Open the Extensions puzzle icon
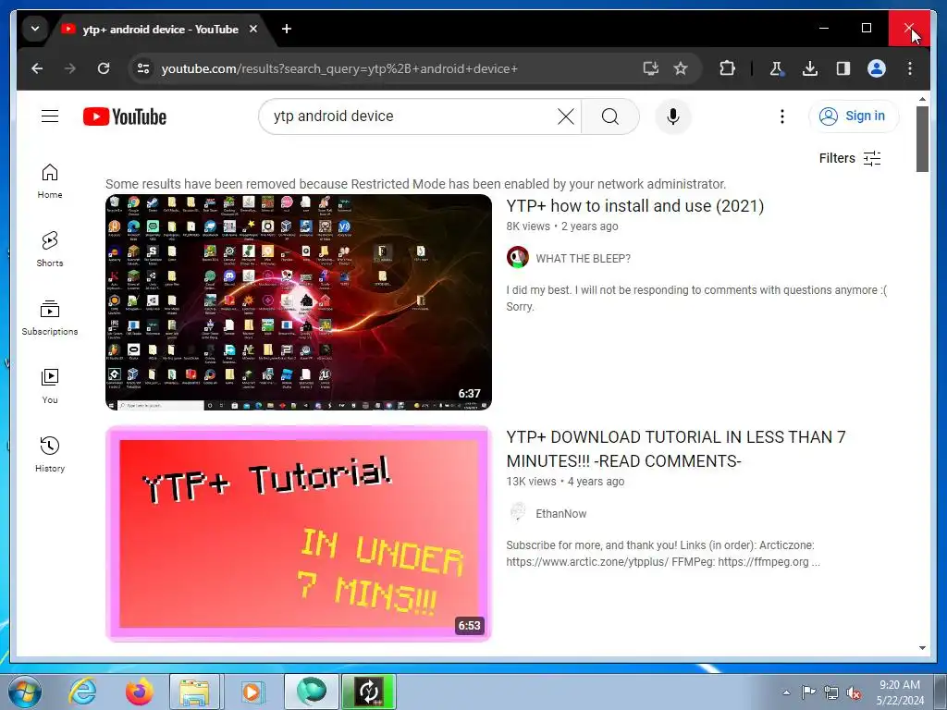947x710 pixels. click(x=727, y=68)
